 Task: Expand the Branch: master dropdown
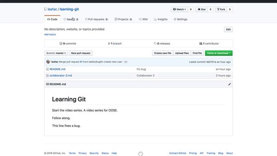tap(56, 53)
